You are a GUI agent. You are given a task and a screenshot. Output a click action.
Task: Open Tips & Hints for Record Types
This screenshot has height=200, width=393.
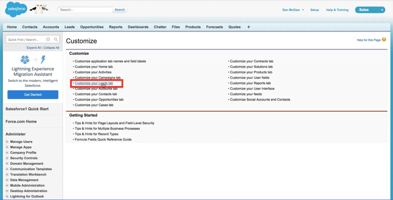97,134
